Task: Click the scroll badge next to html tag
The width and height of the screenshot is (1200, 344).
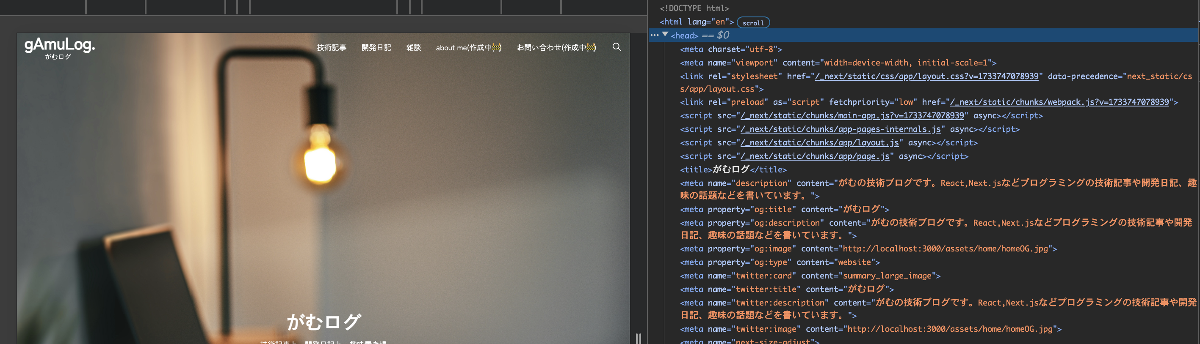Action: click(753, 23)
